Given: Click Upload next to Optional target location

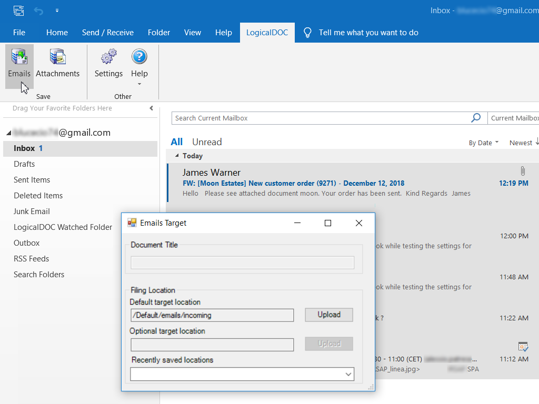Looking at the screenshot, I should pyautogui.click(x=329, y=344).
